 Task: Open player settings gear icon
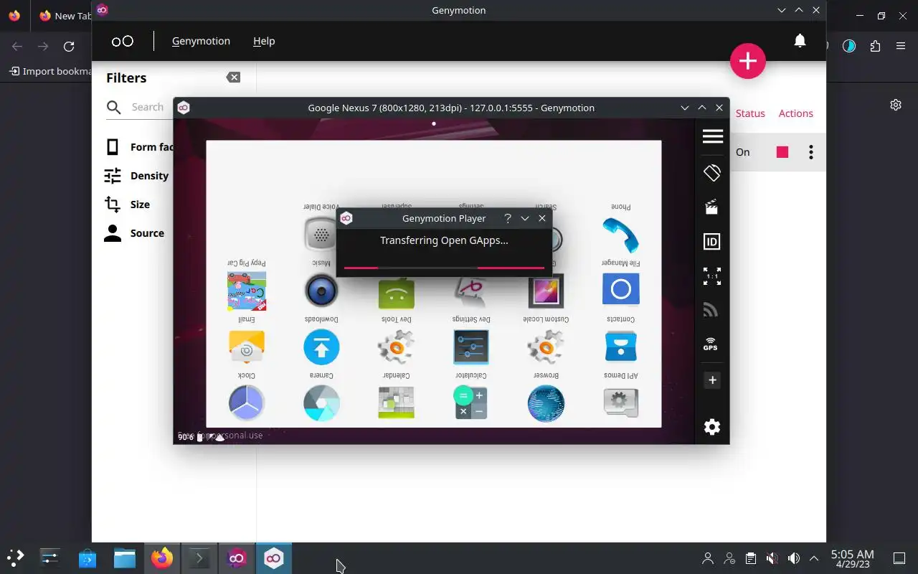pos(712,427)
